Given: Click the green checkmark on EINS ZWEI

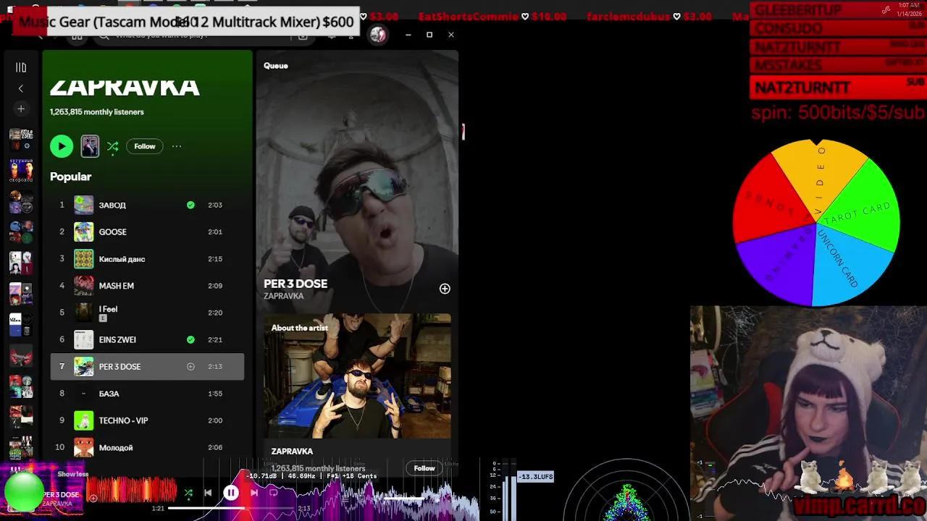Looking at the screenshot, I should point(190,339).
